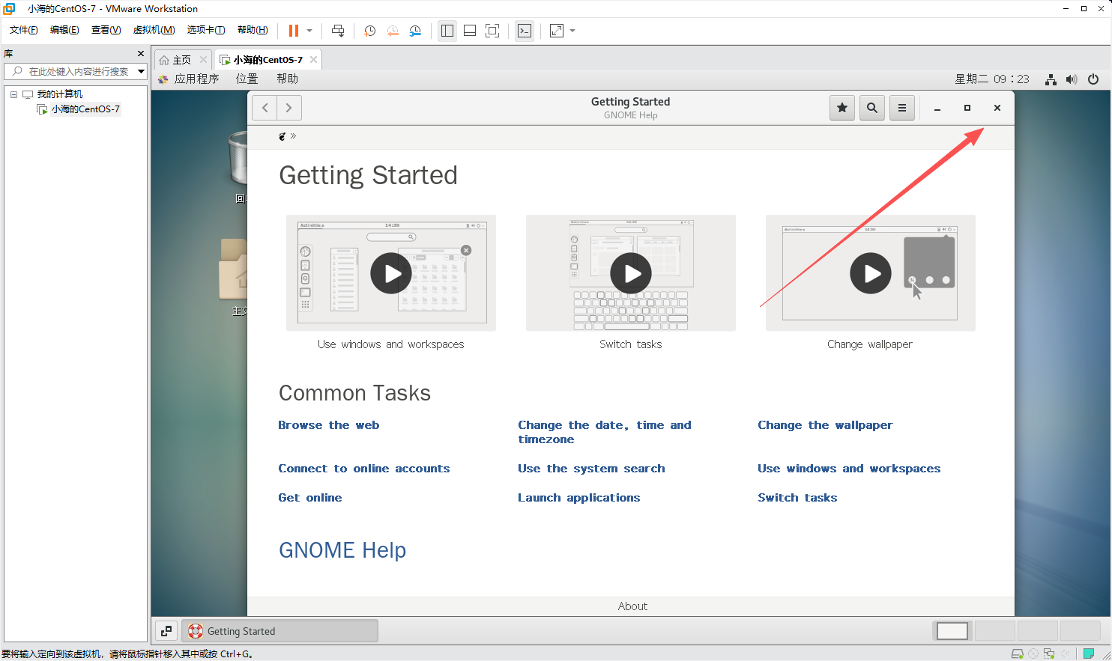Screen dimensions: 1112x661
Task: Go forward in GNOME Help
Action: (289, 108)
